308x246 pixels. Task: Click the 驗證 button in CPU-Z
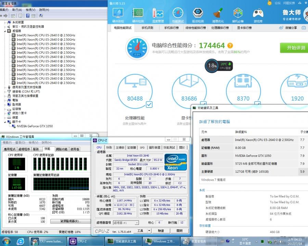point(161,231)
